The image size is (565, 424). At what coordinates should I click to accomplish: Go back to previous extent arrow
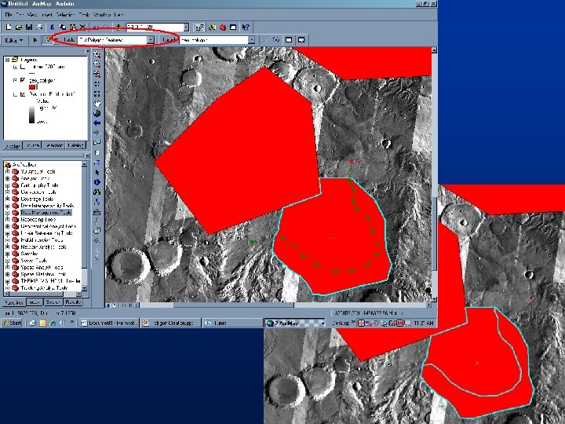pyautogui.click(x=97, y=123)
